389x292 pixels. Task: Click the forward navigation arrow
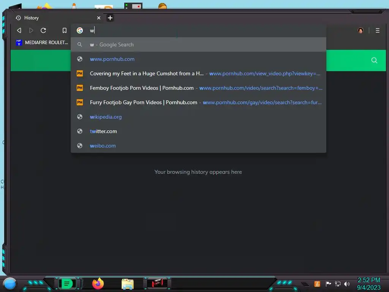[x=31, y=30]
